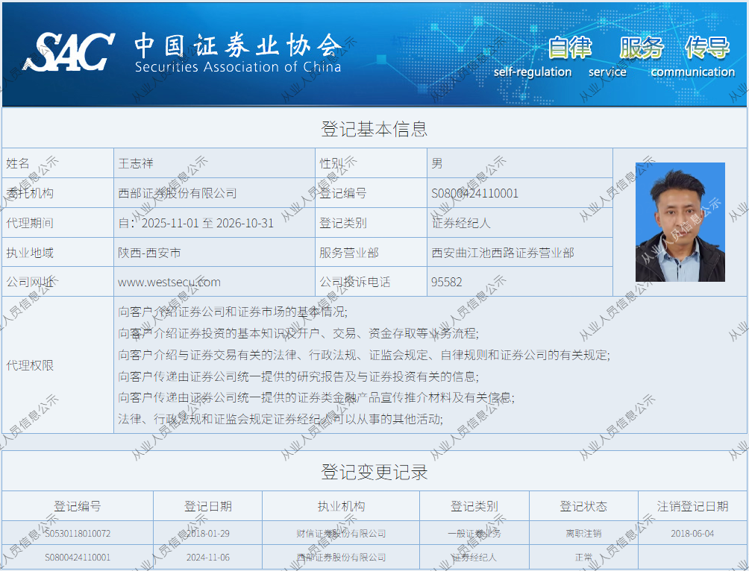Select registration record S0530118010072
The width and height of the screenshot is (749, 571).
point(78,534)
